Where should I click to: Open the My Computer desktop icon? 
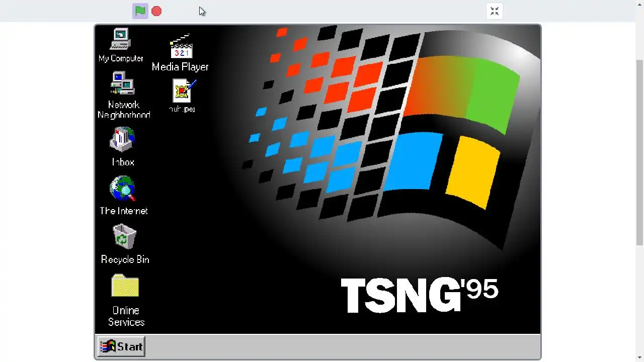pos(121,39)
